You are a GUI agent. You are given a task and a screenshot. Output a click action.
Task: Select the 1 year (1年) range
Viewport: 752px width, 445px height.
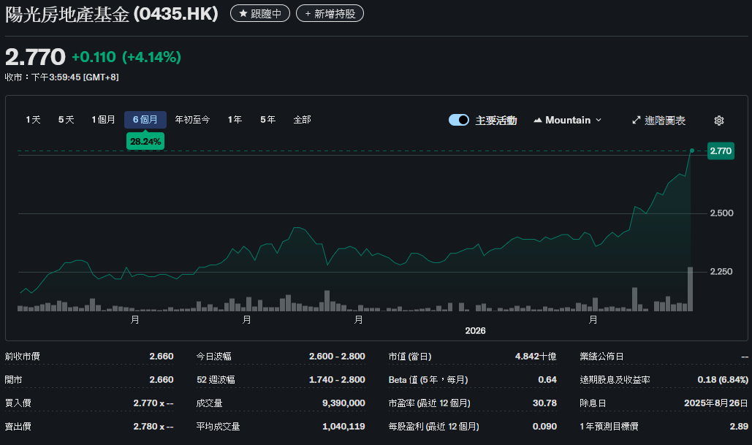click(235, 120)
